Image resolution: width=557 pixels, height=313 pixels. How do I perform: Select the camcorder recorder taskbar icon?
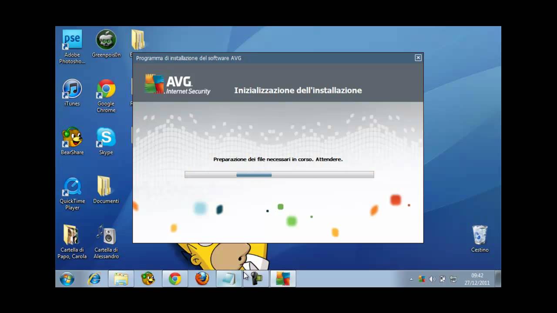click(x=256, y=279)
